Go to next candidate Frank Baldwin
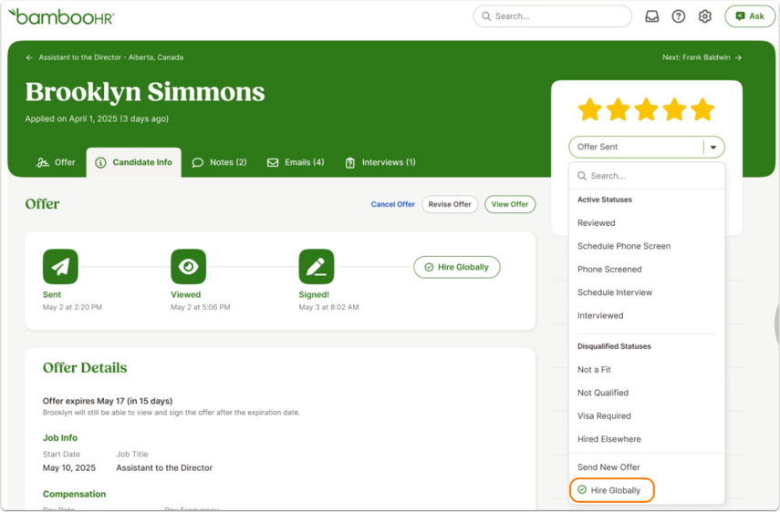 [x=702, y=57]
